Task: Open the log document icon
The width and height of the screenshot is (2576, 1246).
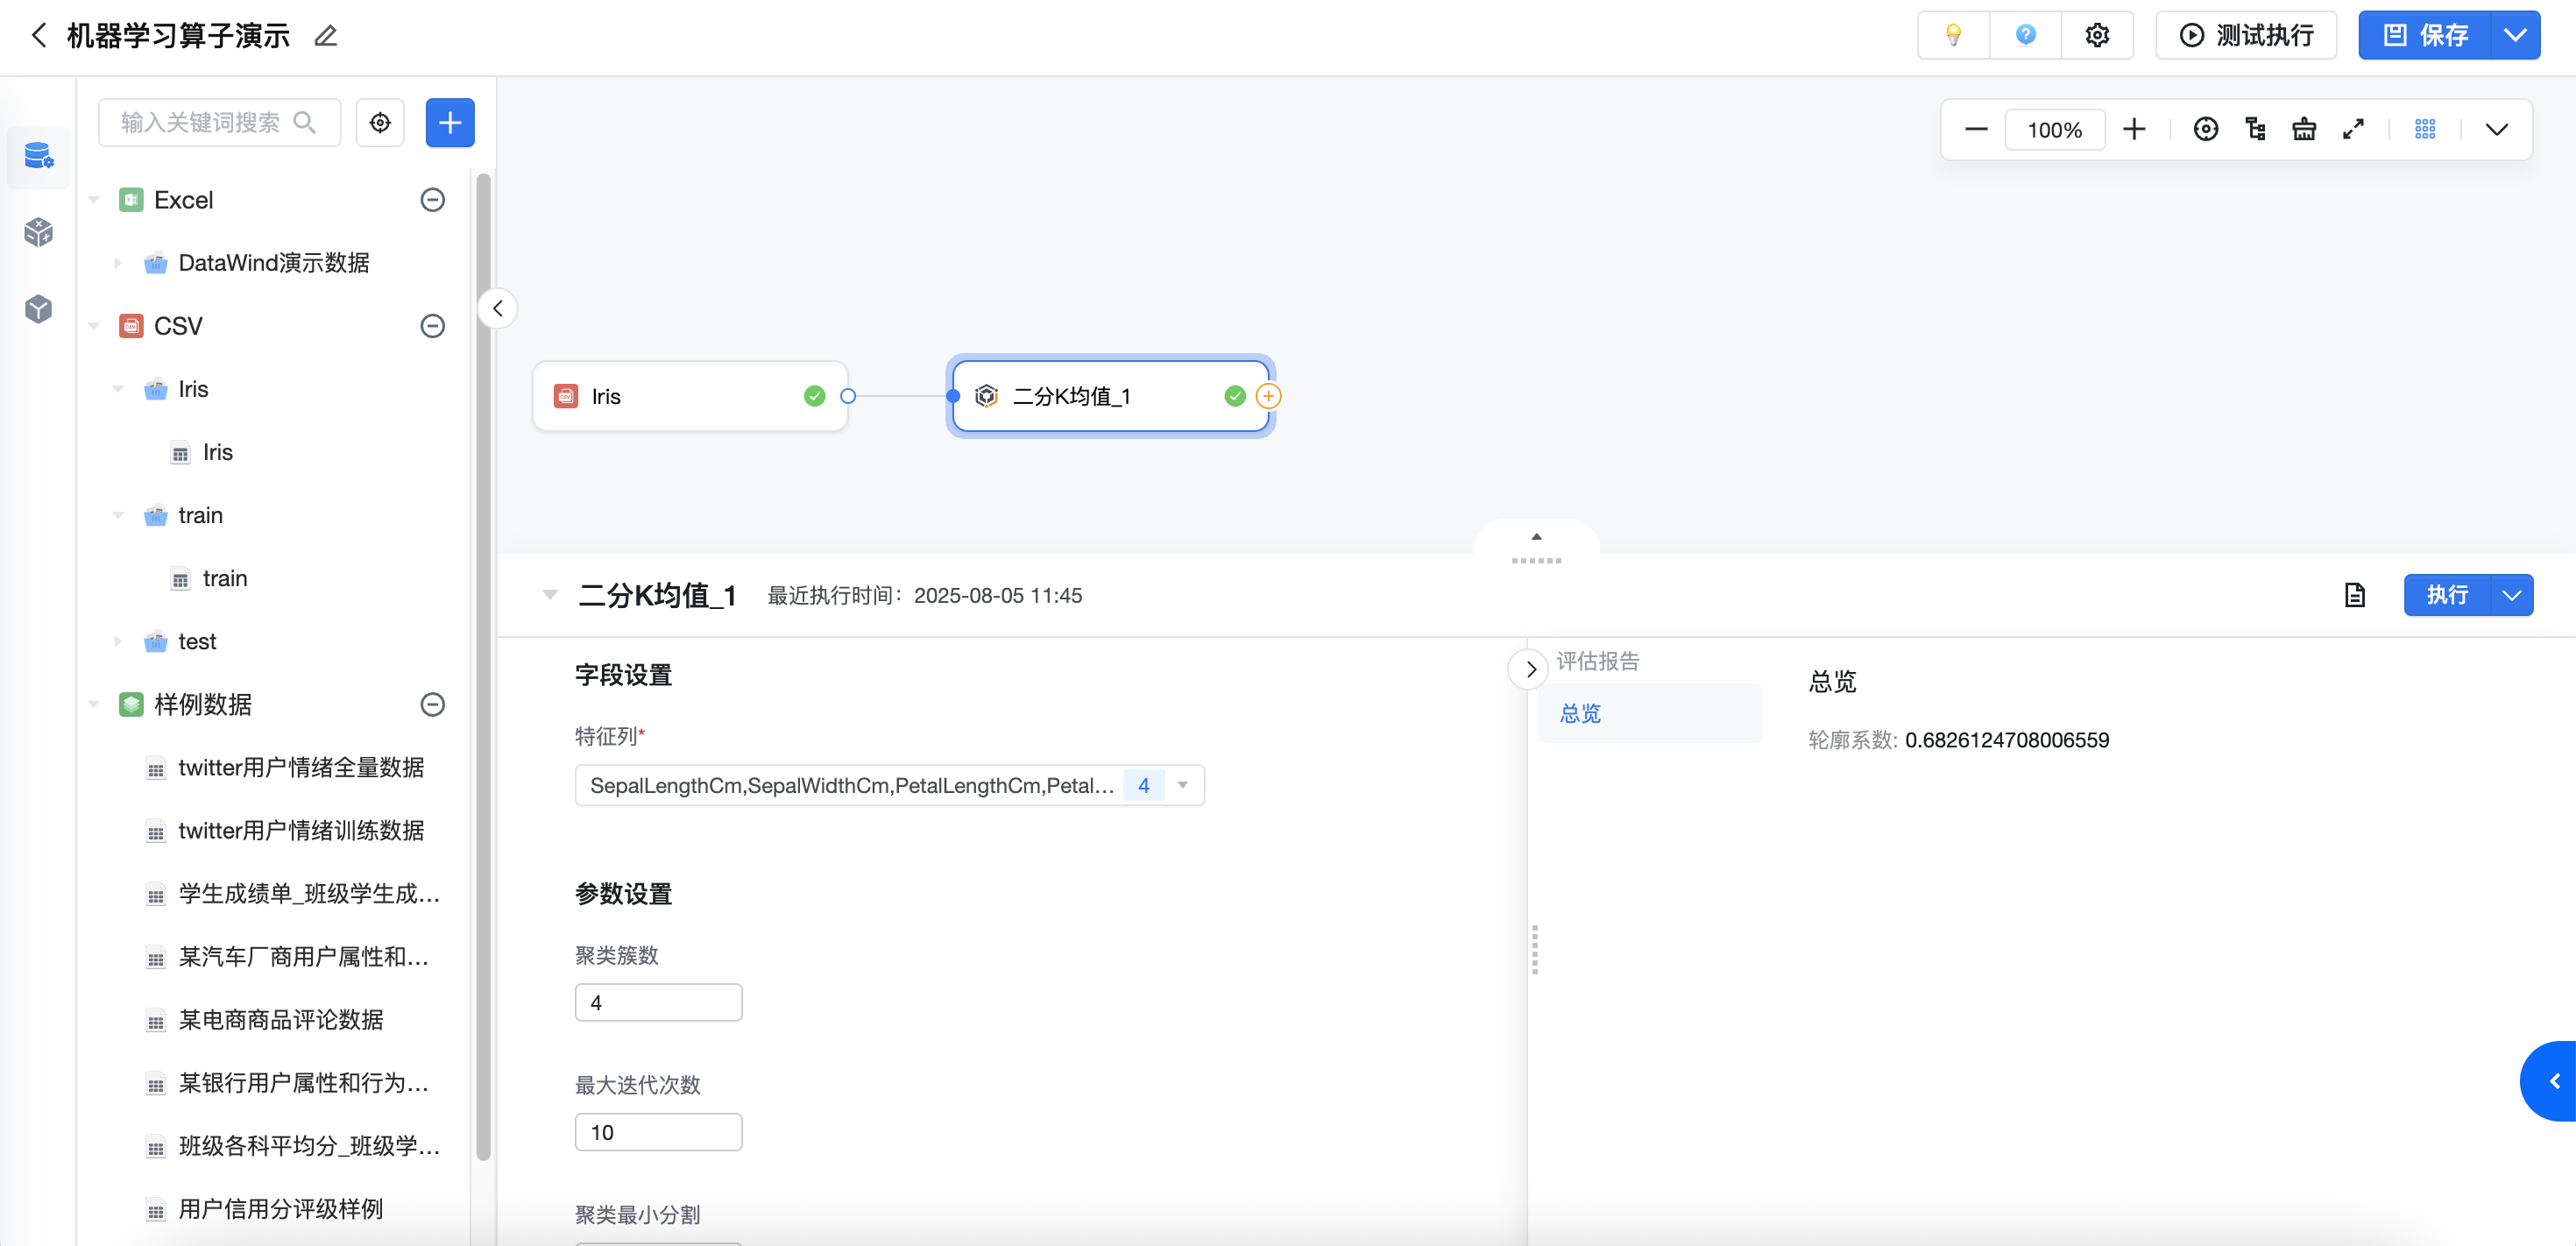Action: coord(2354,596)
